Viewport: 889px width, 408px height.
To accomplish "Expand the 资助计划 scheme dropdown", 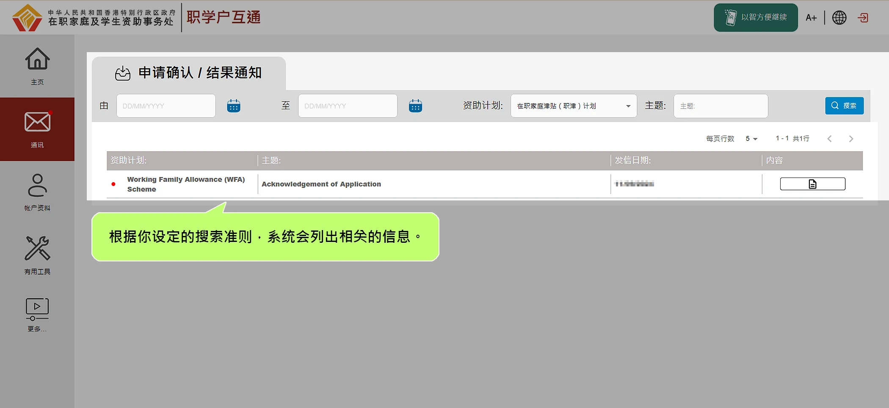I will (574, 106).
